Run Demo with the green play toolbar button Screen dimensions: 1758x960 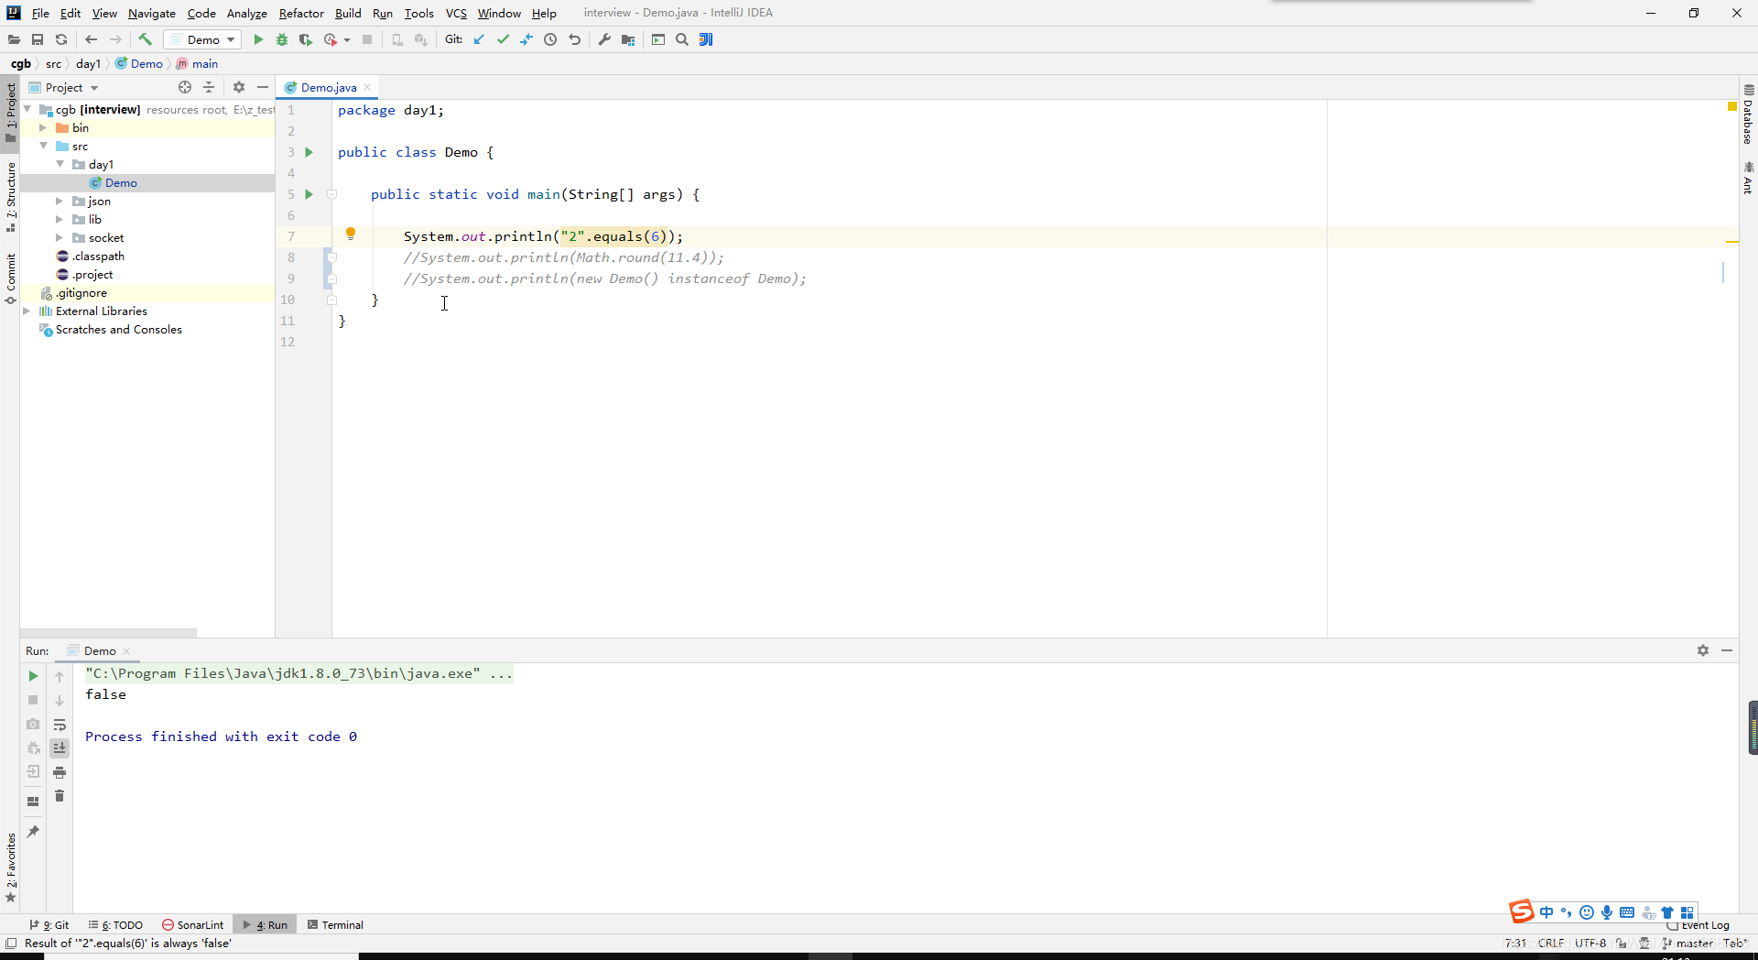point(258,39)
